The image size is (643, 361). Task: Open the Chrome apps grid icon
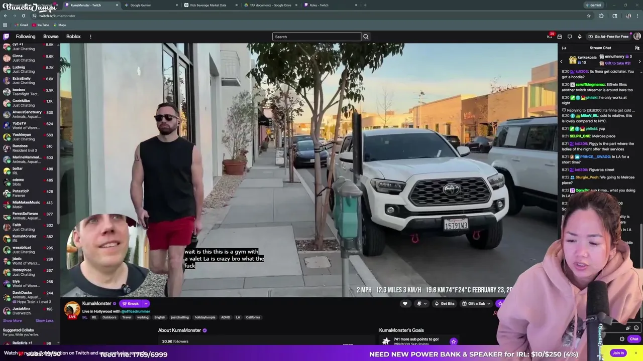[5, 25]
